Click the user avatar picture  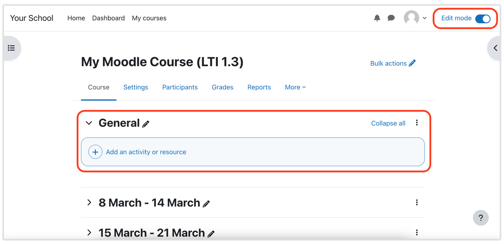411,17
